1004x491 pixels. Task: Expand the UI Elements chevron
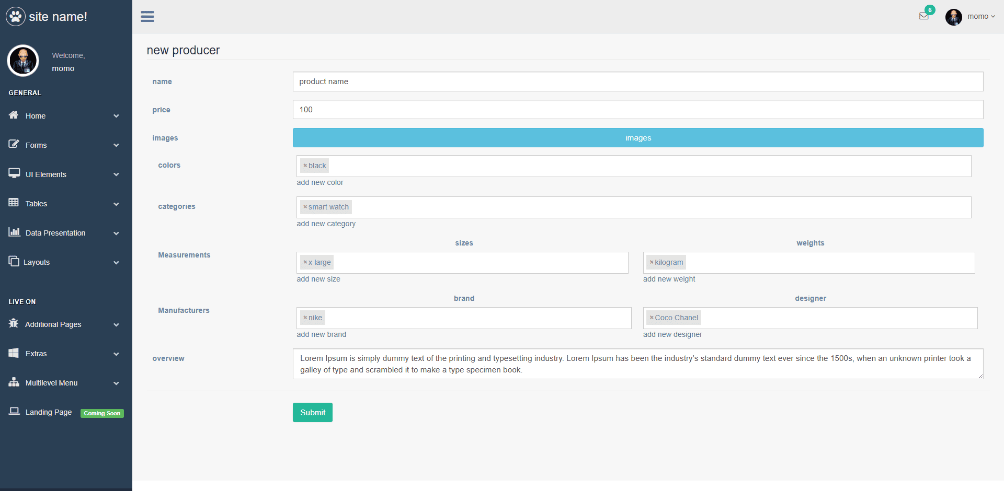[x=116, y=174]
